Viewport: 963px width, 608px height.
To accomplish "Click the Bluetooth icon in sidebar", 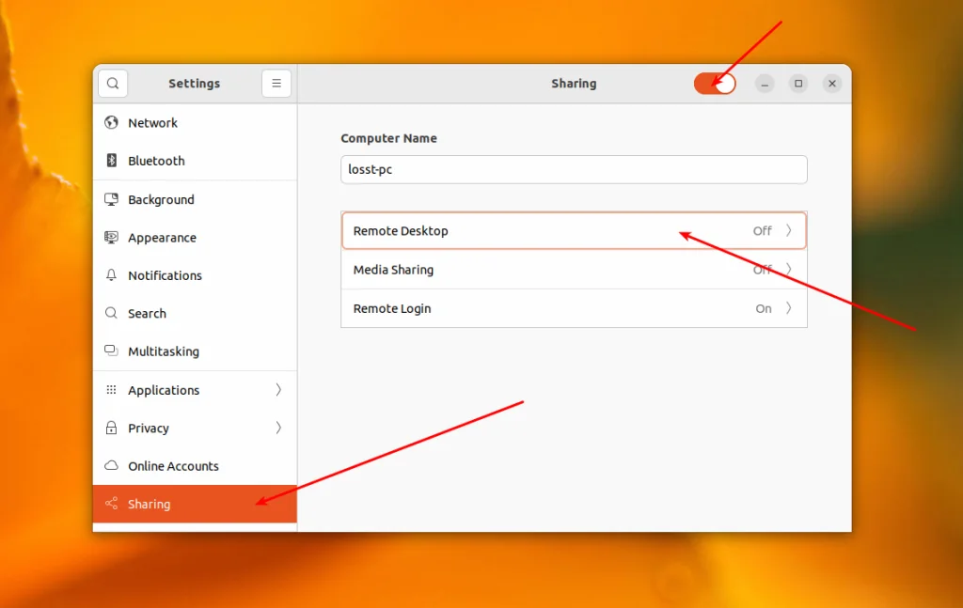I will click(x=111, y=161).
